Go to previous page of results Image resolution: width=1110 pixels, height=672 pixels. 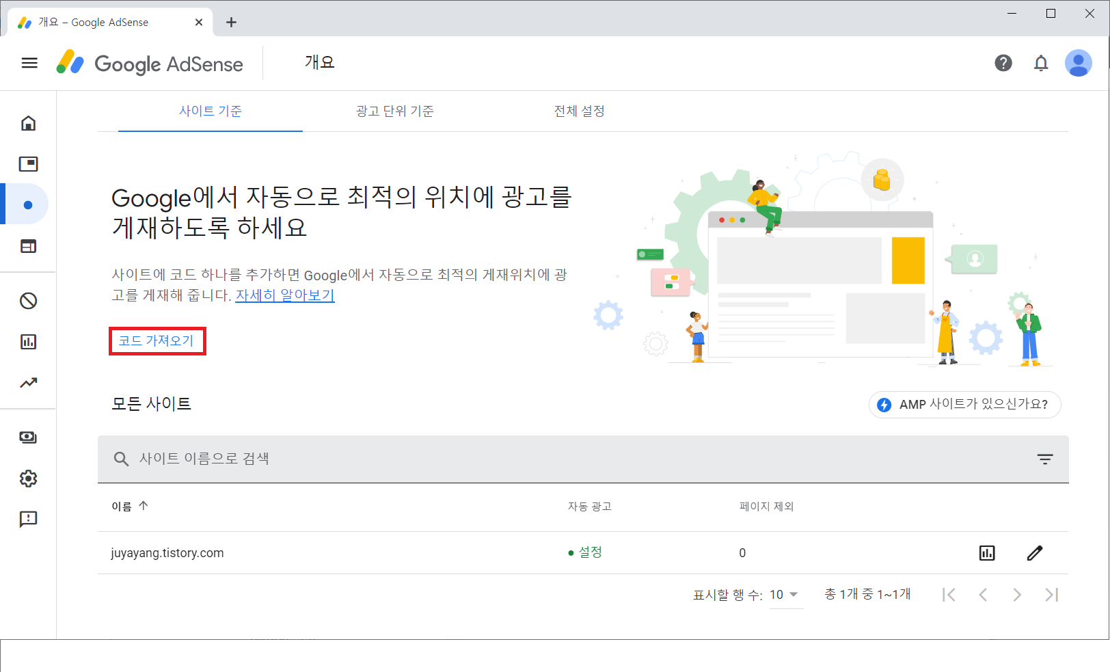983,595
